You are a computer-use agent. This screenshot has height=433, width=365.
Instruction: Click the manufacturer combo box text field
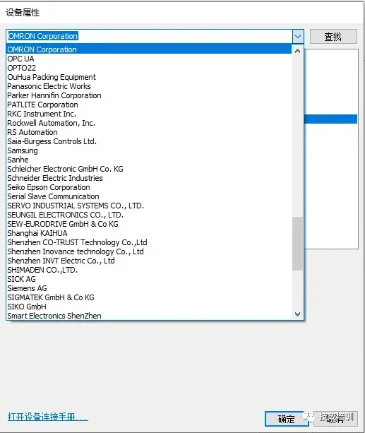pyautogui.click(x=149, y=37)
